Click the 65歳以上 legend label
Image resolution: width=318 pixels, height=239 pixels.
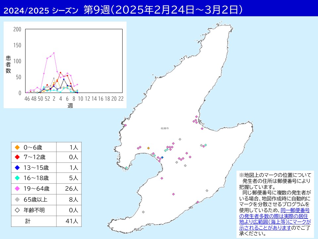(35, 199)
